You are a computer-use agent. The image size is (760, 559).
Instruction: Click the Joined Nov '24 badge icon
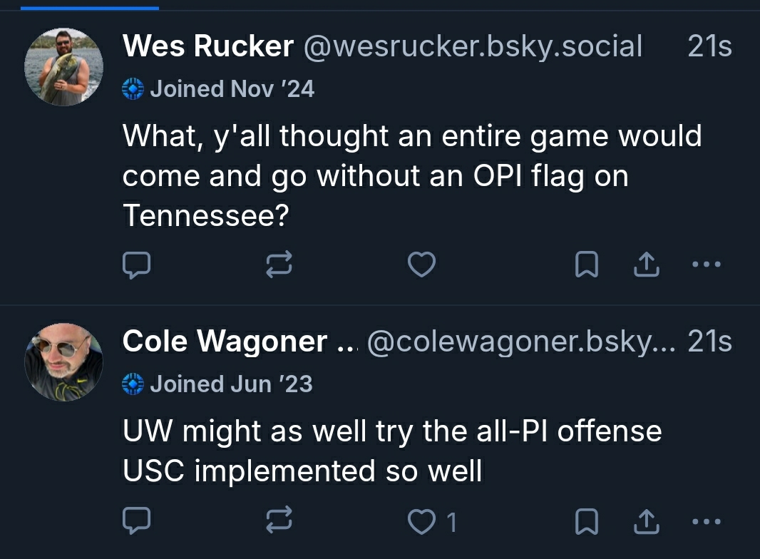tap(133, 89)
